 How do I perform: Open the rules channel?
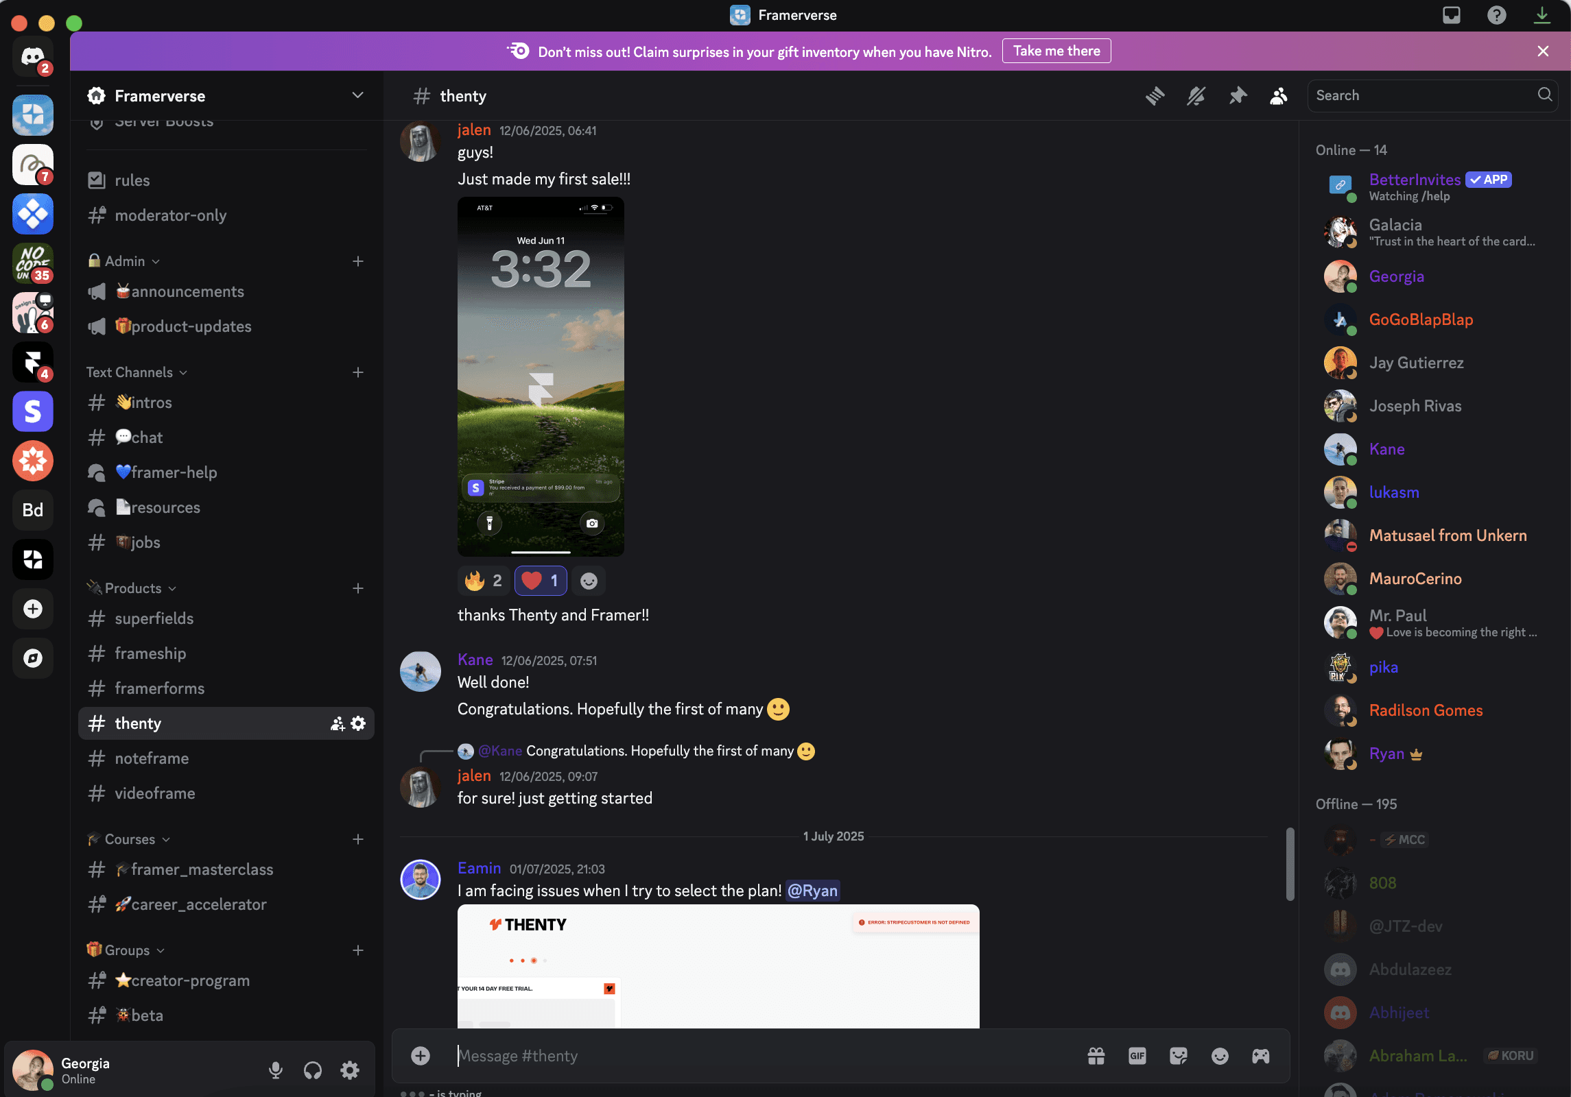[x=226, y=180]
